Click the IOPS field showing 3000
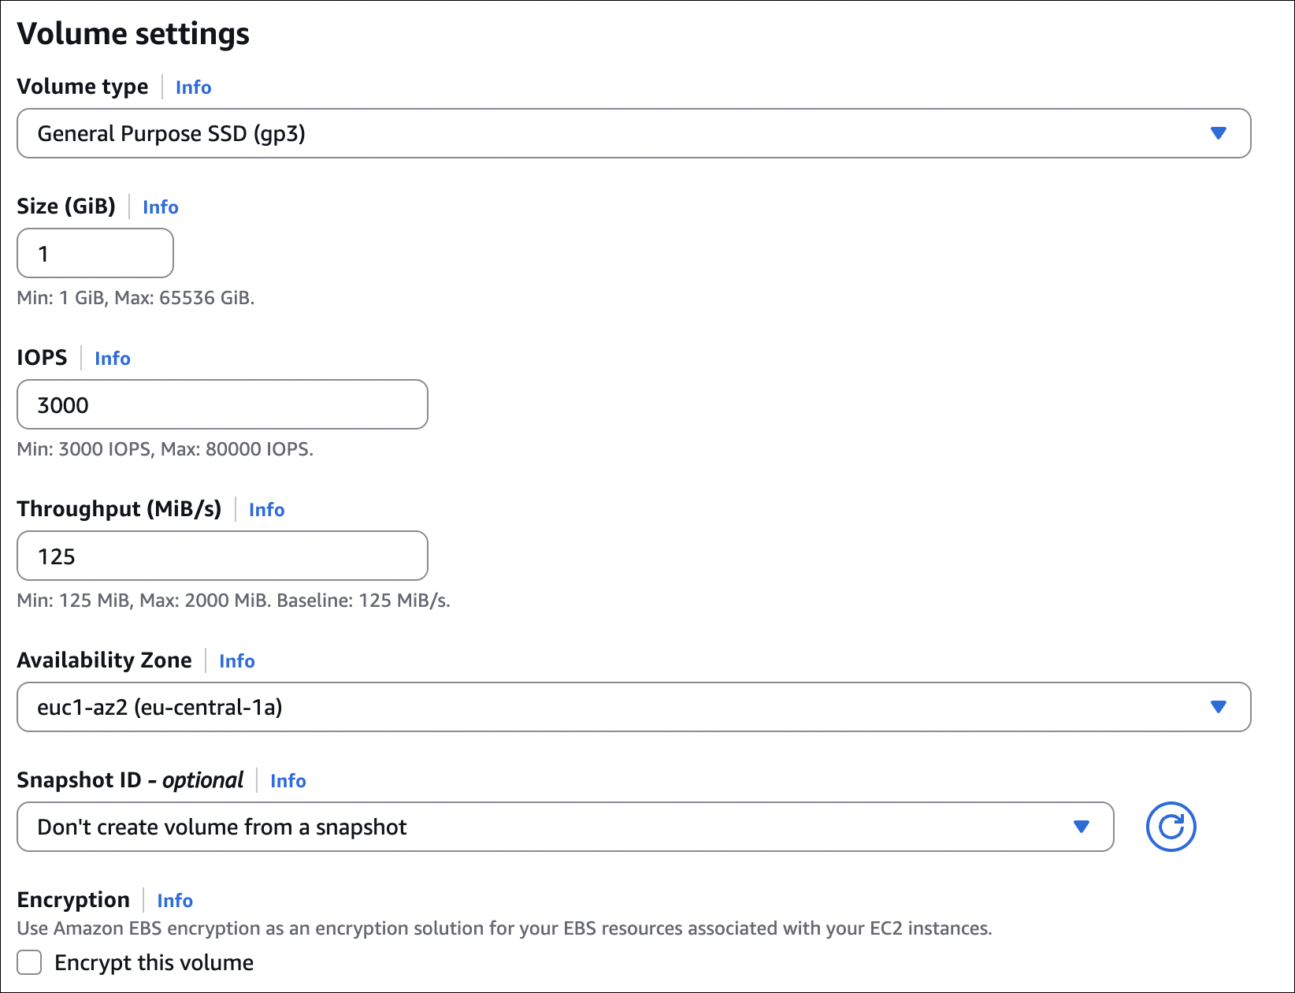The height and width of the screenshot is (993, 1295). (x=222, y=404)
